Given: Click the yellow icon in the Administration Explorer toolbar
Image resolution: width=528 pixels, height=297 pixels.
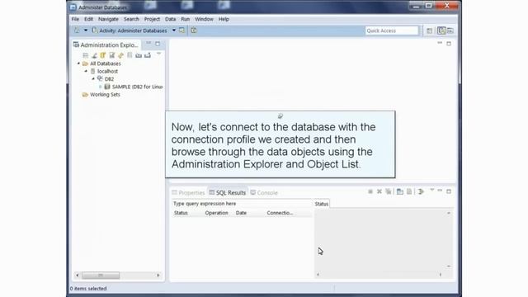Looking at the screenshot, I should coord(102,55).
